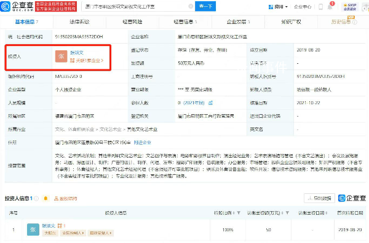Click the structure icon before 股权结构
This screenshot has height=243, width=369.
[x=56, y=199]
